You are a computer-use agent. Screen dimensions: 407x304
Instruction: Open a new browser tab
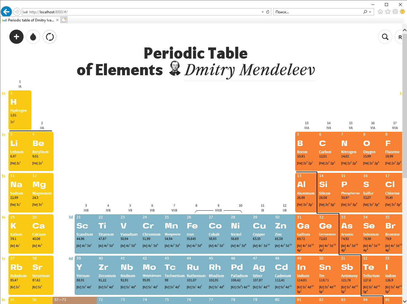[64, 20]
